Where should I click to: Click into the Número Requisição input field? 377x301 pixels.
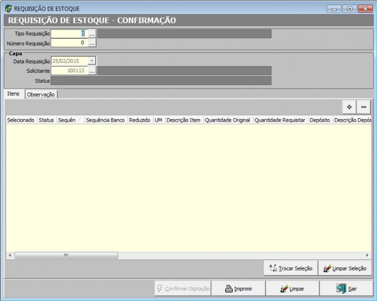69,43
